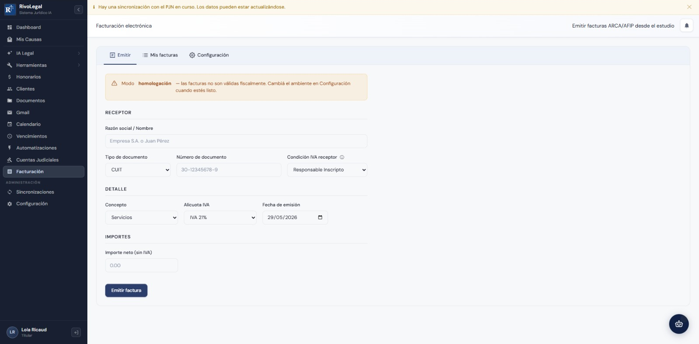The width and height of the screenshot is (699, 344).
Task: Click the IA Legal sparkle icon
Action: (x=10, y=53)
